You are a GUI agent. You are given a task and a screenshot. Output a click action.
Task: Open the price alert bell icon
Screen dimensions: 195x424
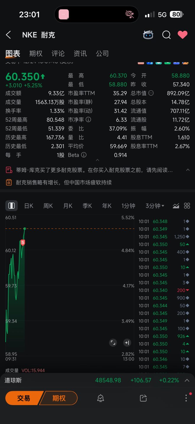(100, 398)
